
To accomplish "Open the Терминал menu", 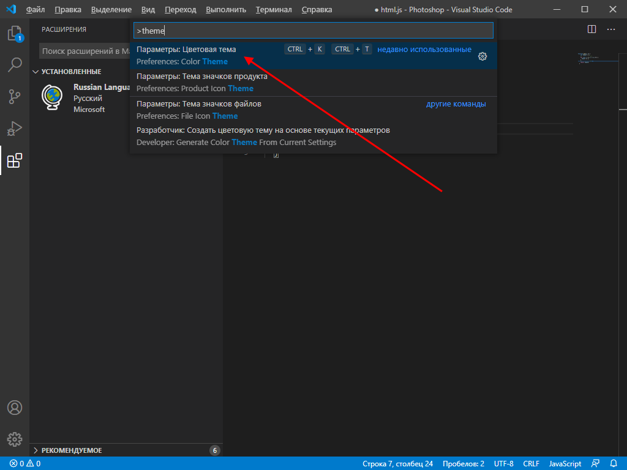I will tap(273, 9).
